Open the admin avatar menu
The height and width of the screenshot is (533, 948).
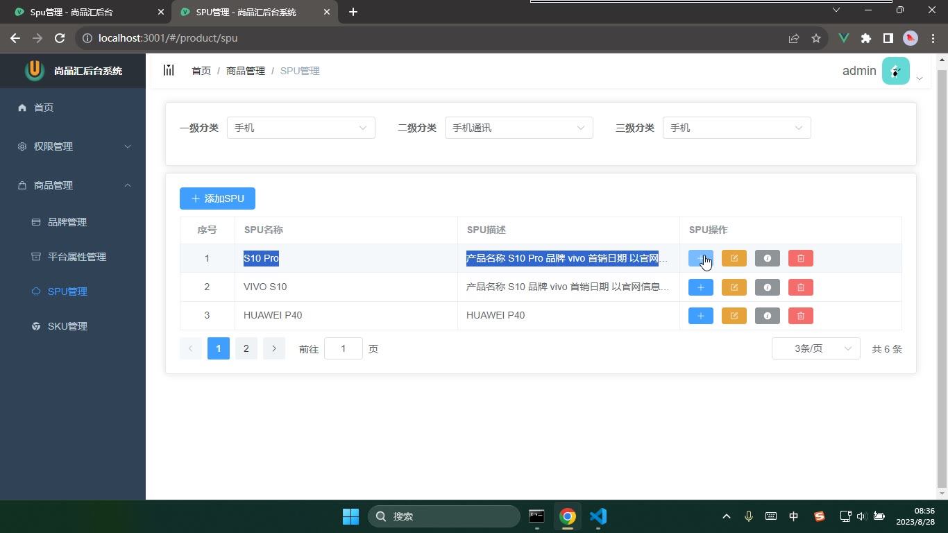pyautogui.click(x=895, y=71)
